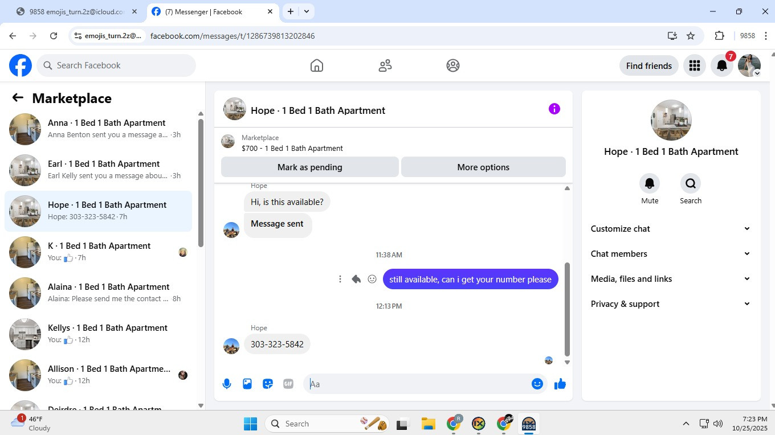Attach a photo with the image icon
The image size is (775, 435).
(x=247, y=384)
